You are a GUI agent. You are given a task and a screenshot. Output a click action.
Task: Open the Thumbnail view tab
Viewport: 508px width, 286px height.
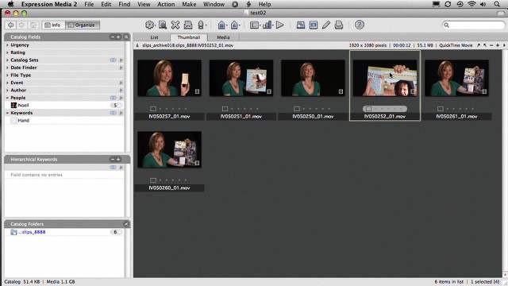point(189,37)
